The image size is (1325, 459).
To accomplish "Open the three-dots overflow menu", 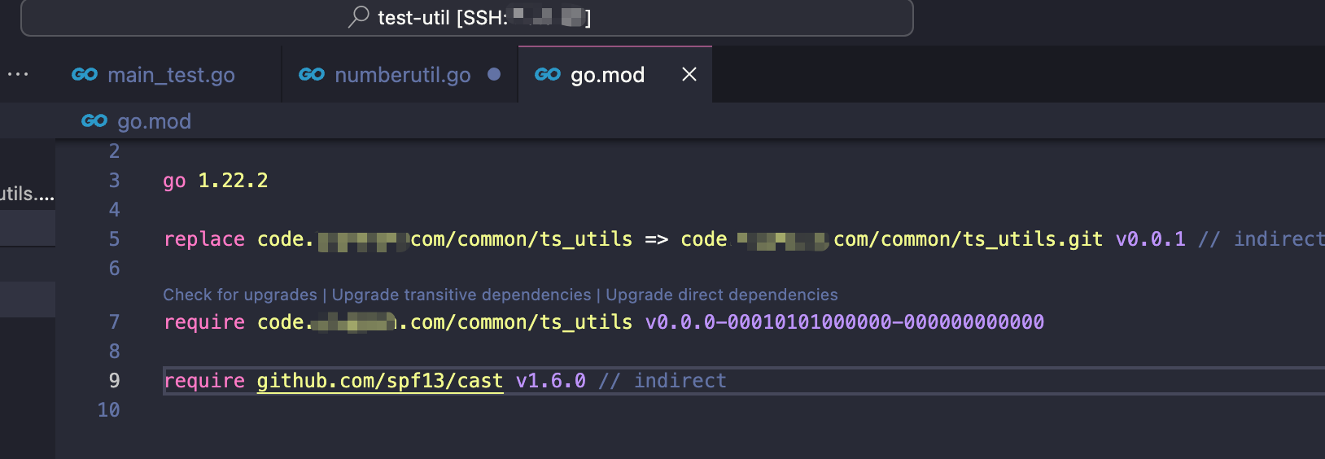I will [18, 74].
